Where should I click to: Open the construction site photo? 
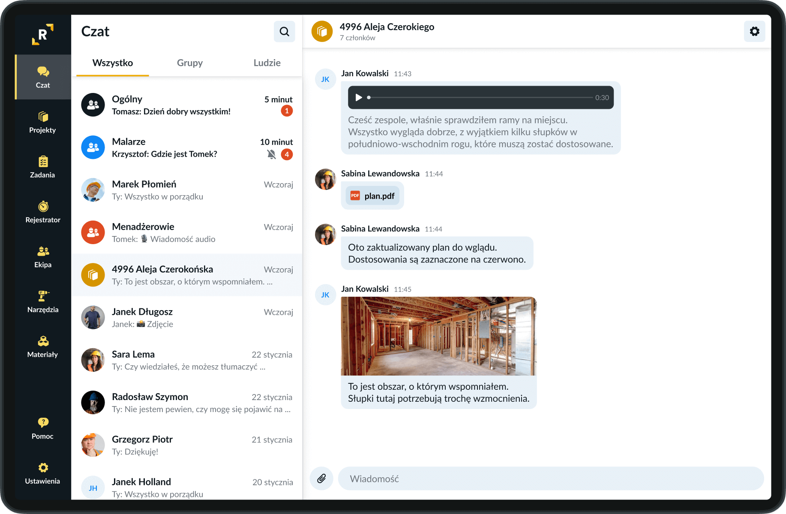coord(439,336)
